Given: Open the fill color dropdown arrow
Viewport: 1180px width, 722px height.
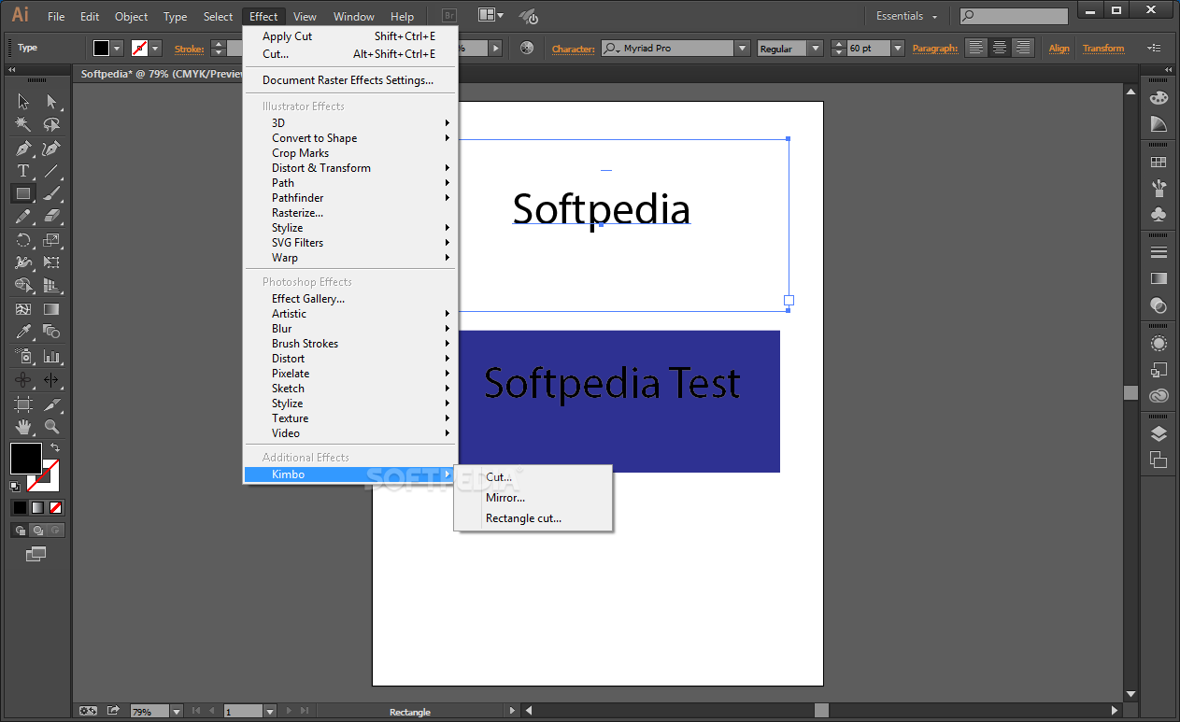Looking at the screenshot, I should pyautogui.click(x=117, y=48).
